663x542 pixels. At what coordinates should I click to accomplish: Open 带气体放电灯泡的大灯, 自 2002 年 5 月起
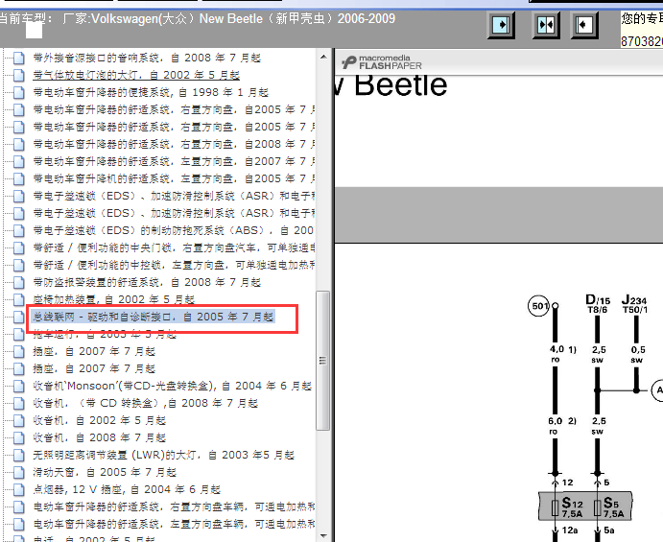point(136,75)
